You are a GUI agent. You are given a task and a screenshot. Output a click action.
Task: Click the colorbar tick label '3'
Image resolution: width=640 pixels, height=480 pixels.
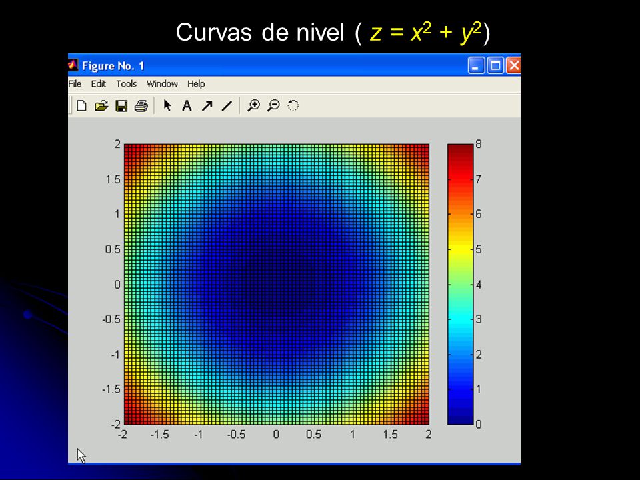click(x=479, y=319)
